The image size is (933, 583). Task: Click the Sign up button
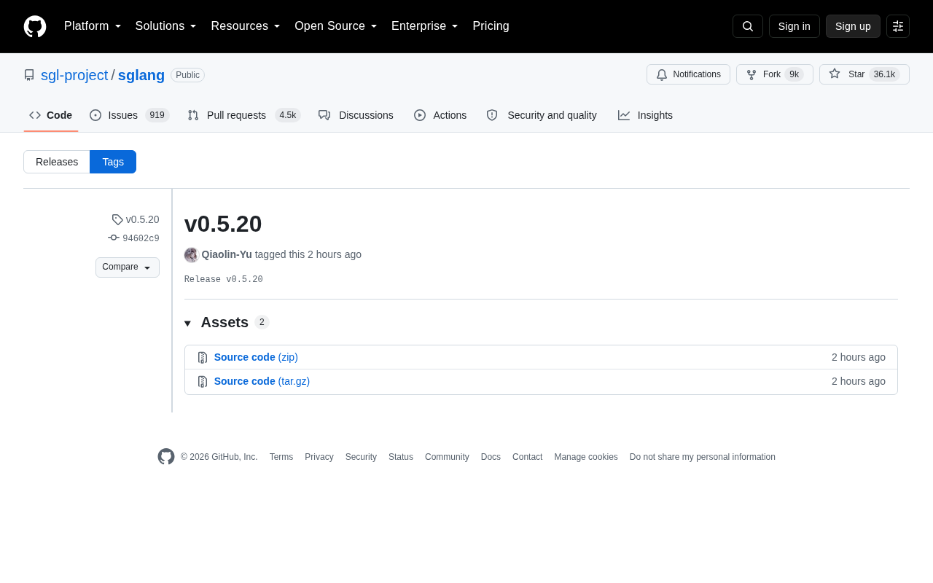click(853, 26)
